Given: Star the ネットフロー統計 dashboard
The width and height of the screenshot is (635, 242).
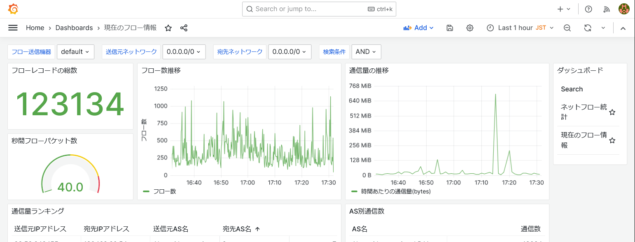Looking at the screenshot, I should 612,112.
